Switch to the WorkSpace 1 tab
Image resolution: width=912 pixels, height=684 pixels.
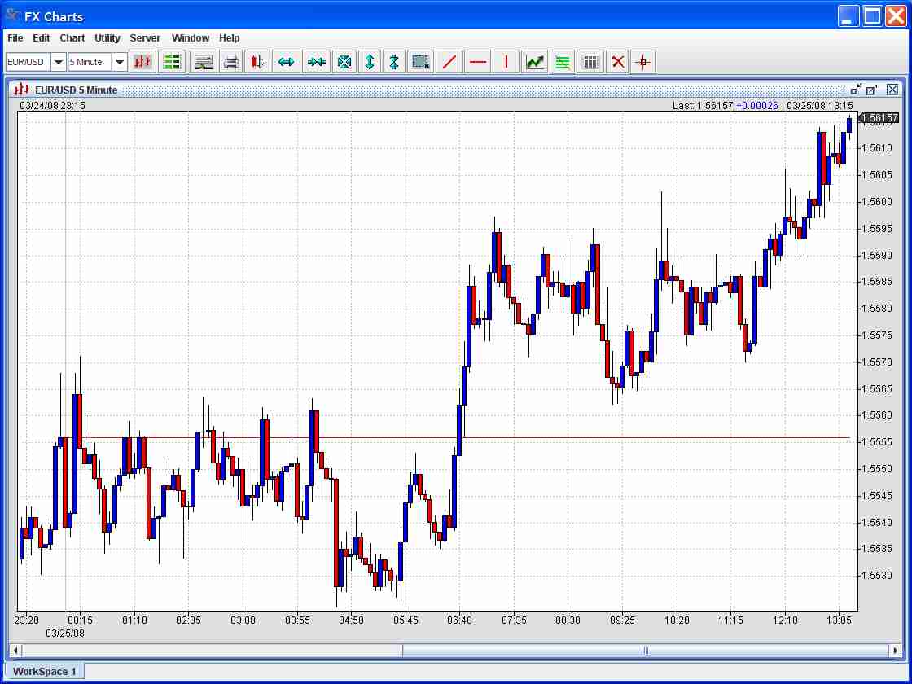pos(44,671)
